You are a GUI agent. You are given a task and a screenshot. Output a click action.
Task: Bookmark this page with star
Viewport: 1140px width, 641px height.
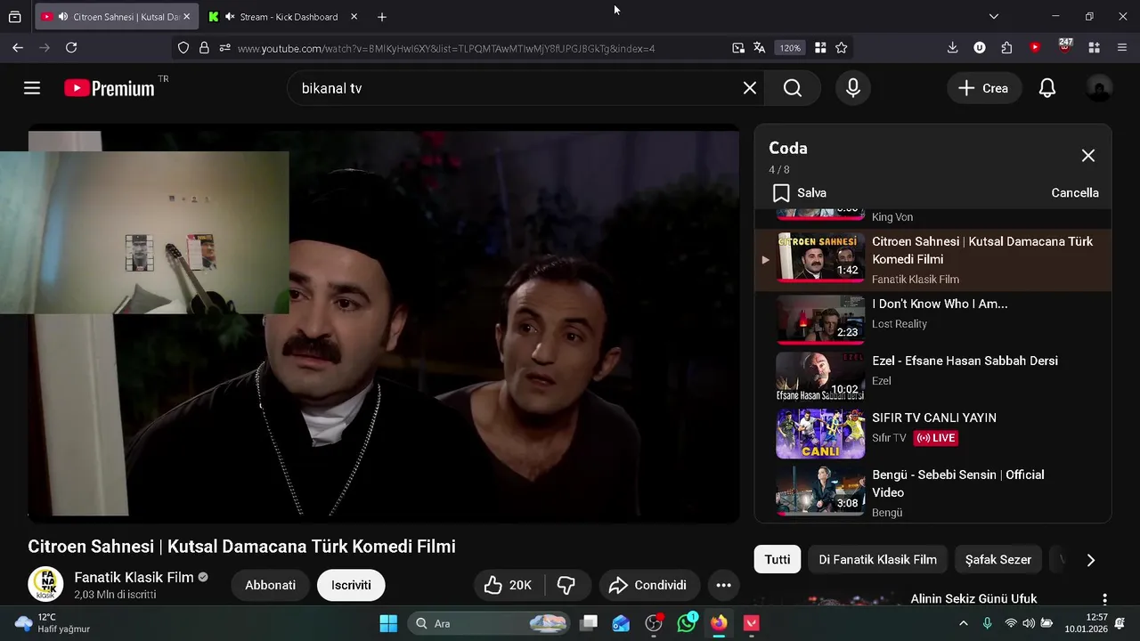click(x=842, y=48)
